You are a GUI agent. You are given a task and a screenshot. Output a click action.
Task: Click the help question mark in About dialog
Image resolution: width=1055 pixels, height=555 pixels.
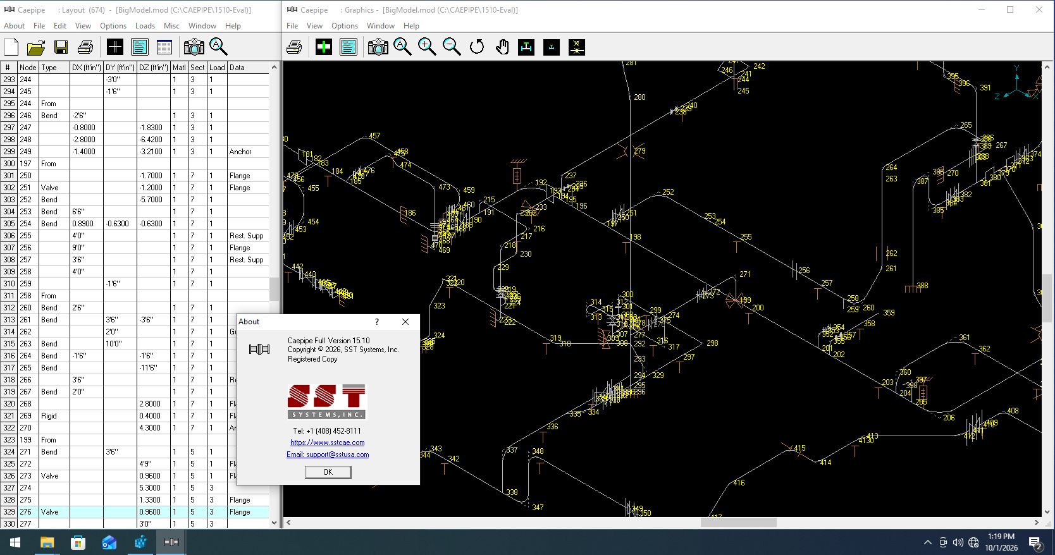click(377, 322)
